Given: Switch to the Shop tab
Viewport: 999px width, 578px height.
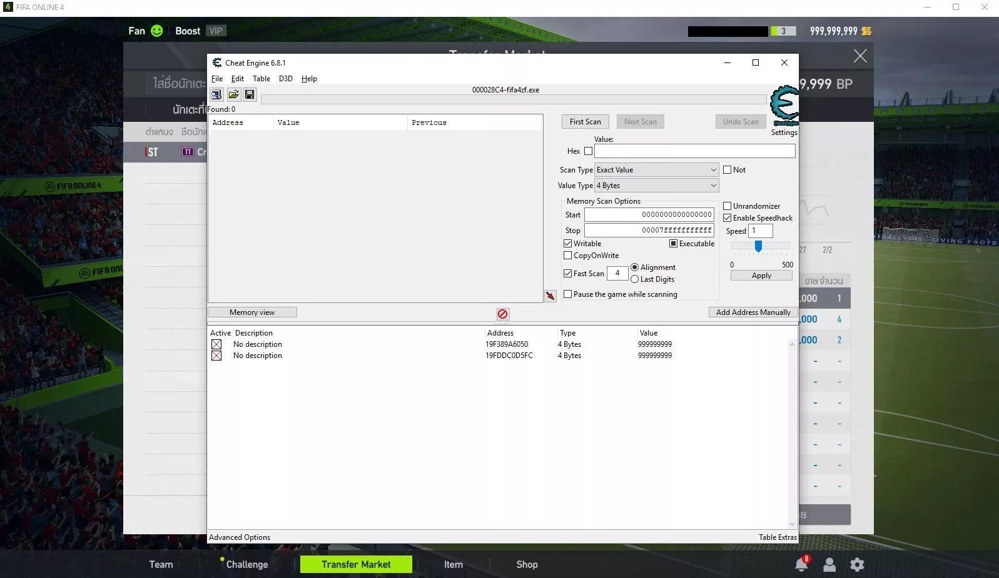Looking at the screenshot, I should pos(527,564).
